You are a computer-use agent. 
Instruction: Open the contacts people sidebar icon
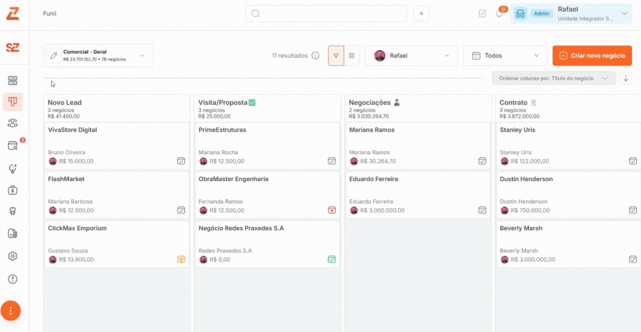(13, 123)
